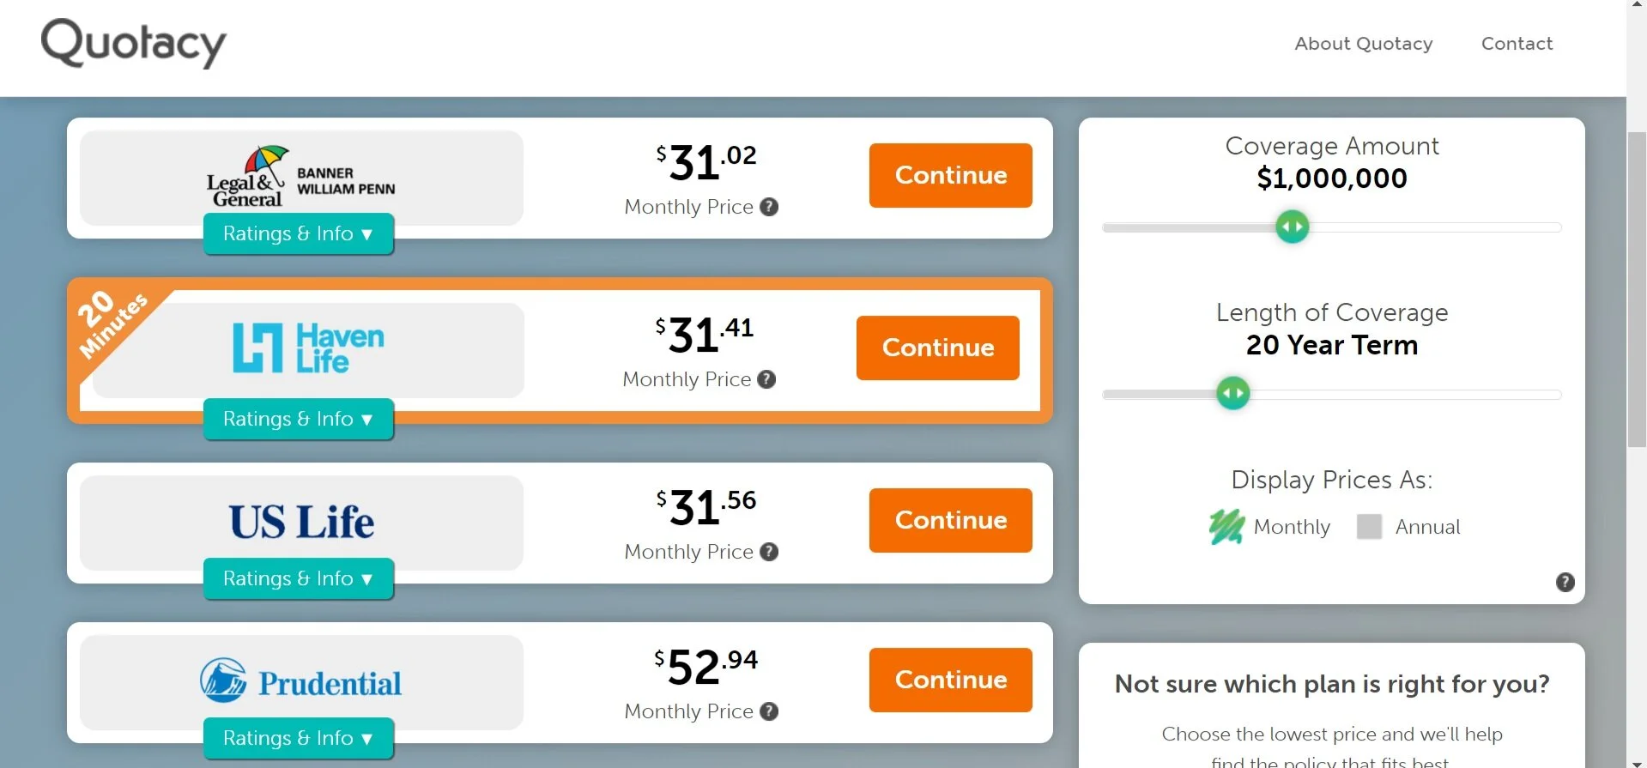Click the Coverage Amount slider handle

[x=1293, y=227]
